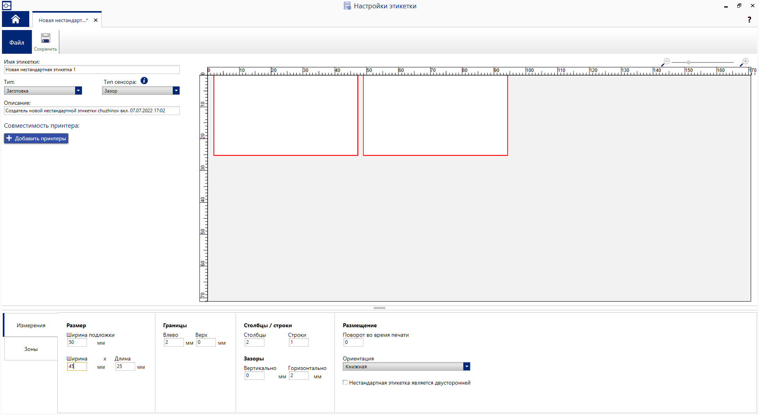Click the Home icon button

click(15, 19)
